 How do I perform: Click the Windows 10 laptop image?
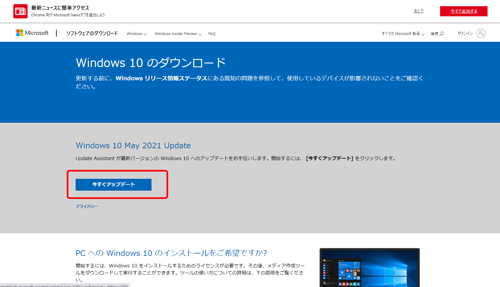tap(370, 267)
